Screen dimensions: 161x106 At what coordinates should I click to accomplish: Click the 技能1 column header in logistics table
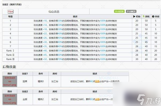pos(25,74)
